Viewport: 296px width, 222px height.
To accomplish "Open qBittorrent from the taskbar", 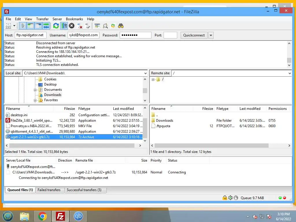I will [x=78, y=216].
